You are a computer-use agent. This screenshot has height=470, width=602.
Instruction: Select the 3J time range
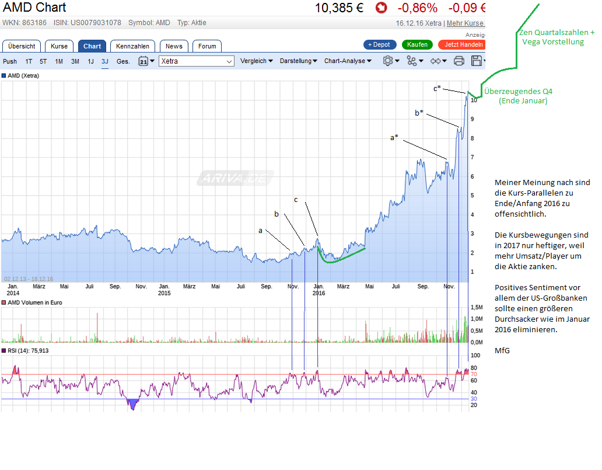105,61
